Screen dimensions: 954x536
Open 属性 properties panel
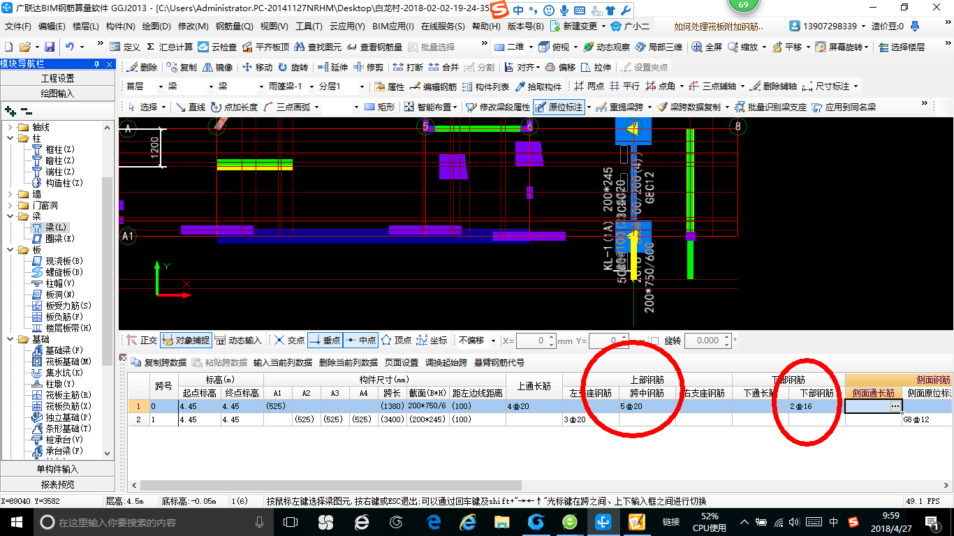pyautogui.click(x=390, y=87)
